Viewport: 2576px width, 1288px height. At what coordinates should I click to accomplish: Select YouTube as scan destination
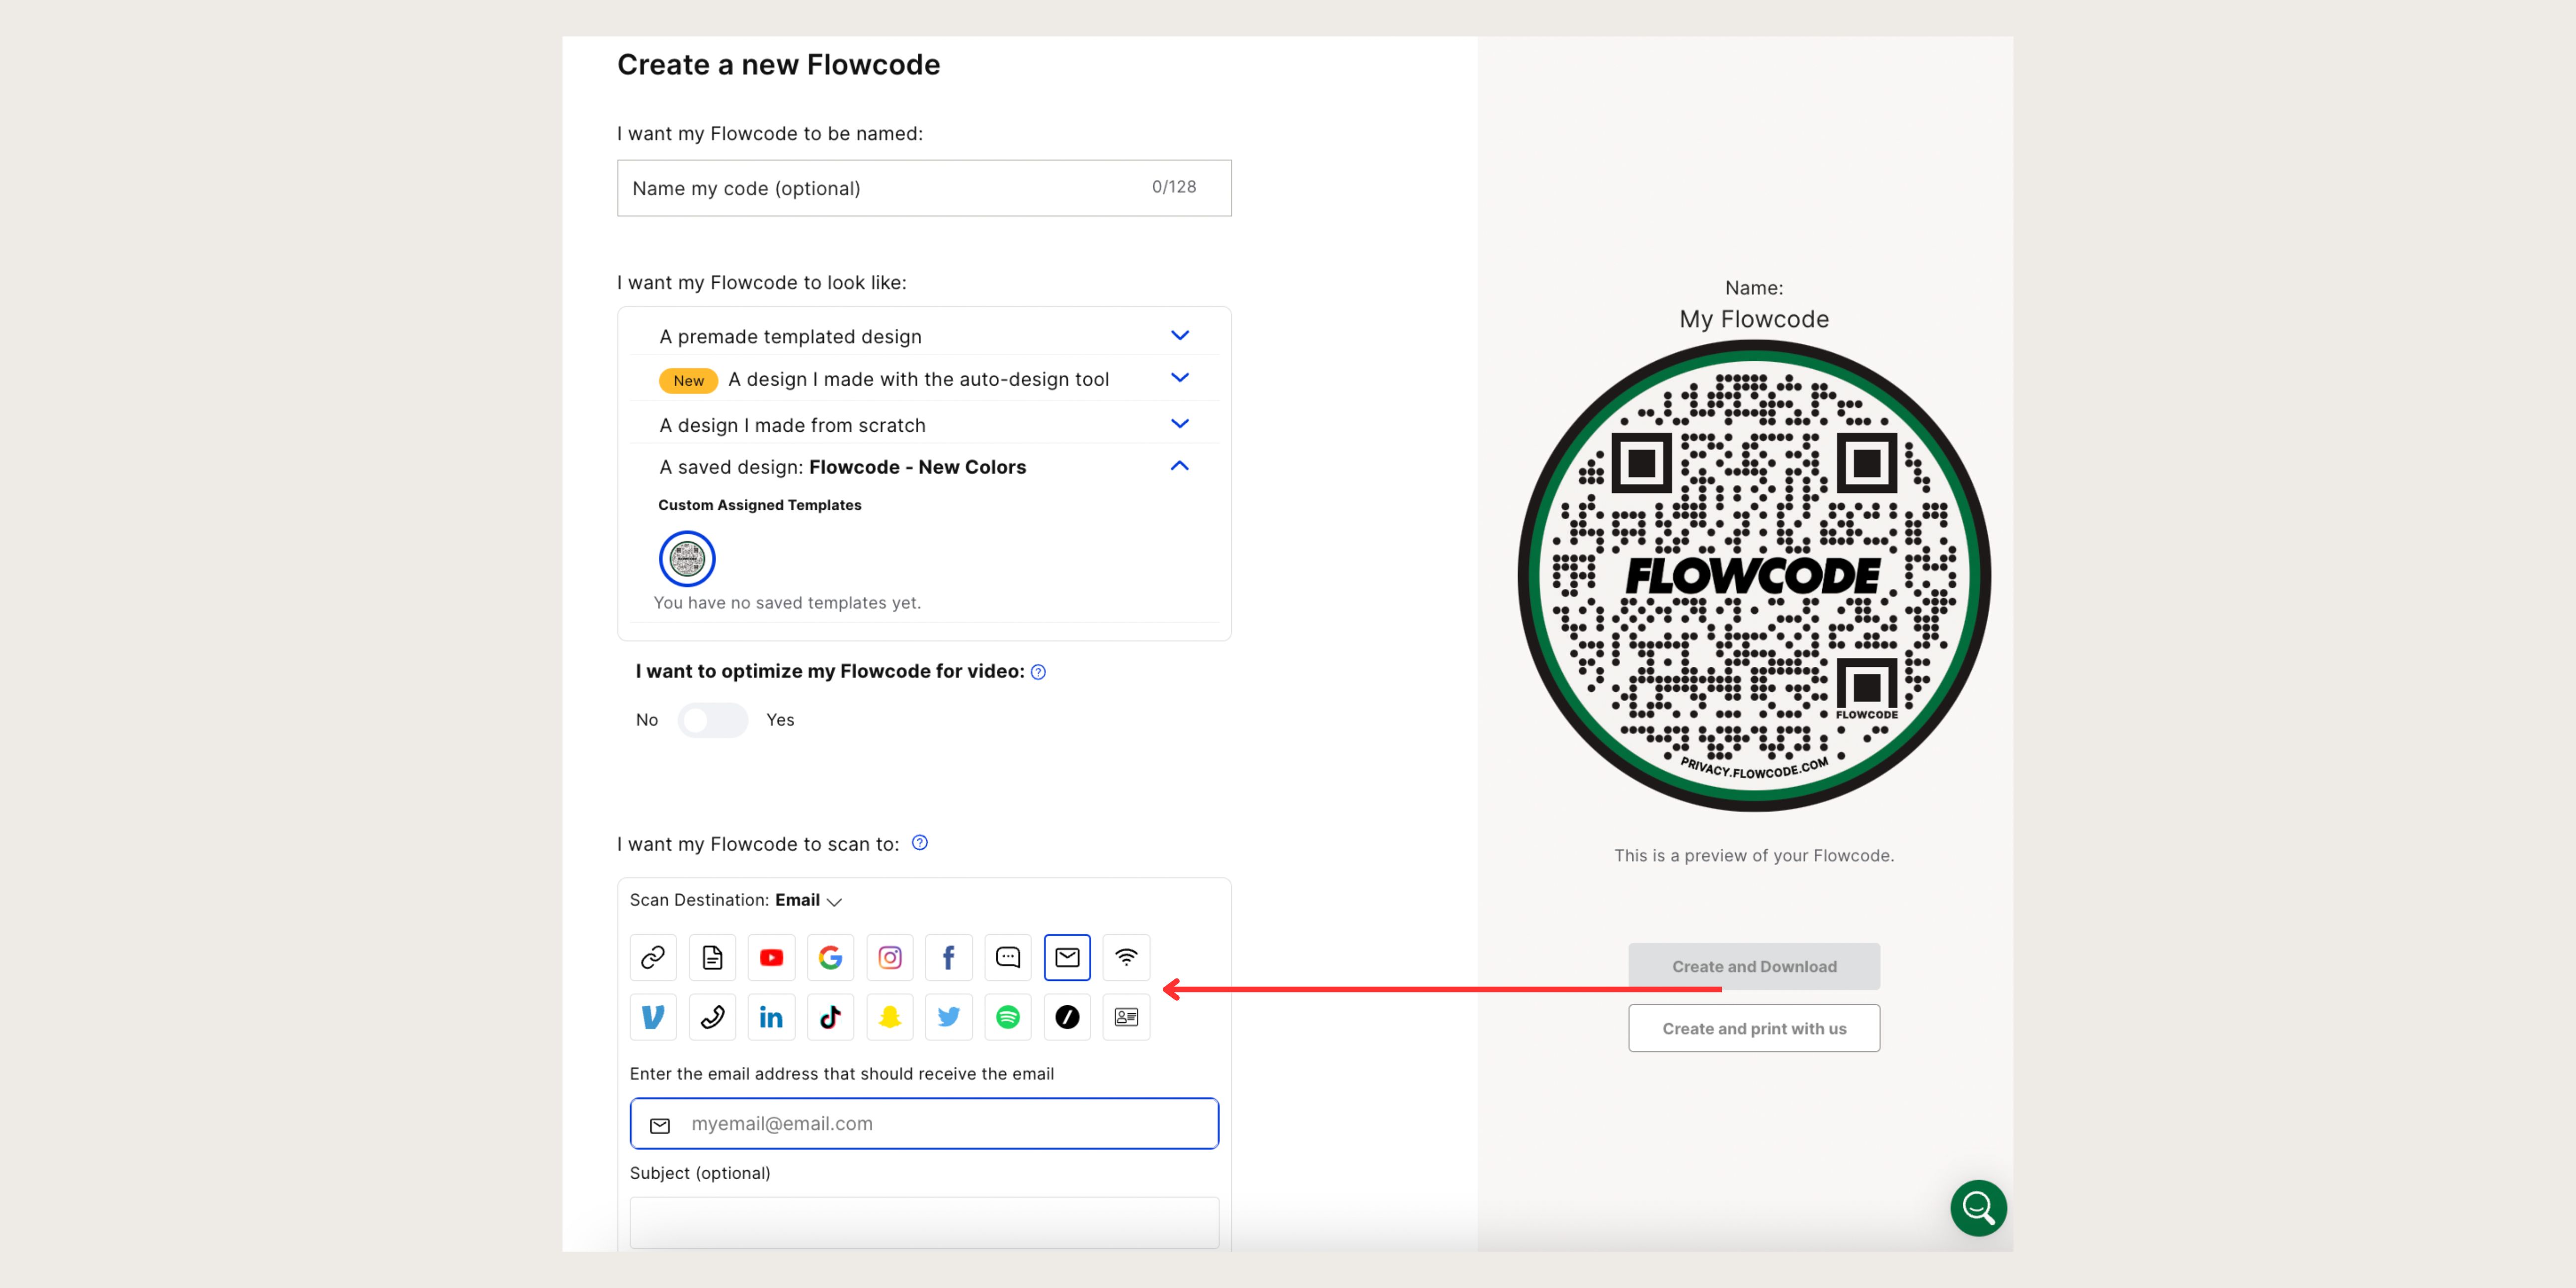tap(771, 957)
